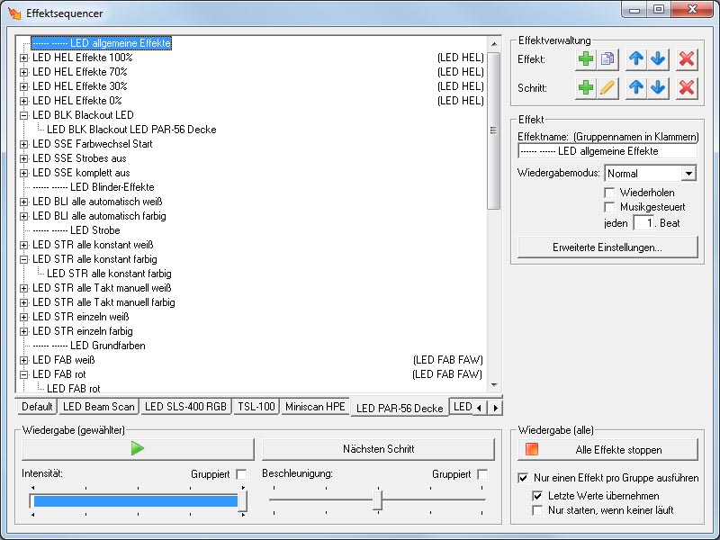This screenshot has width=720, height=540.
Task: Collapse the LED BLK Blackout LED node
Action: pyautogui.click(x=24, y=115)
